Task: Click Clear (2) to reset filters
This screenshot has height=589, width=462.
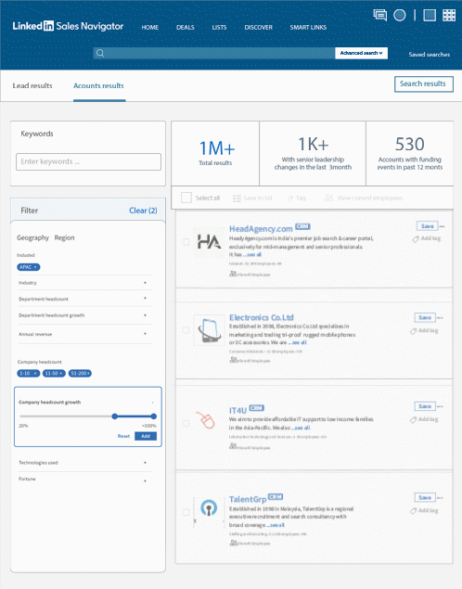Action: click(143, 211)
